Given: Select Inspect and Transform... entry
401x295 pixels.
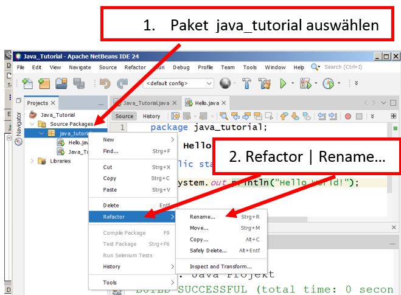Looking at the screenshot, I should click(221, 266).
